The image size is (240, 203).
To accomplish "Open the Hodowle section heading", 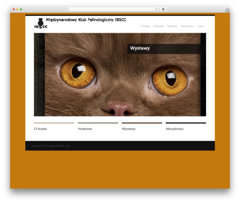I will click(x=85, y=129).
